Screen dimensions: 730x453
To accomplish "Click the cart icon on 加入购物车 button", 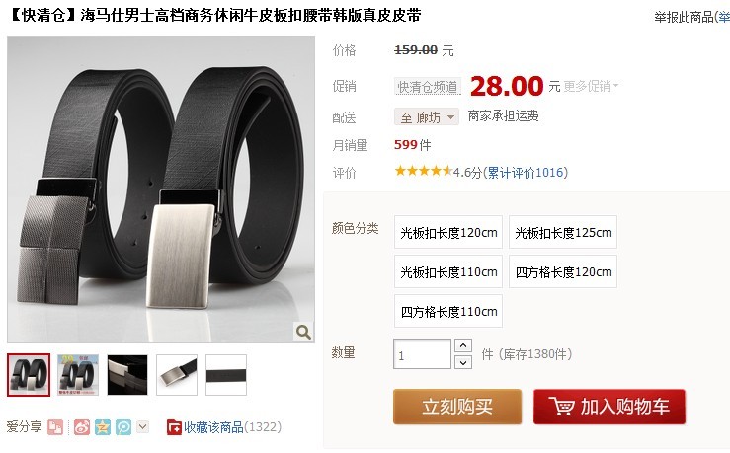I will click(561, 406).
